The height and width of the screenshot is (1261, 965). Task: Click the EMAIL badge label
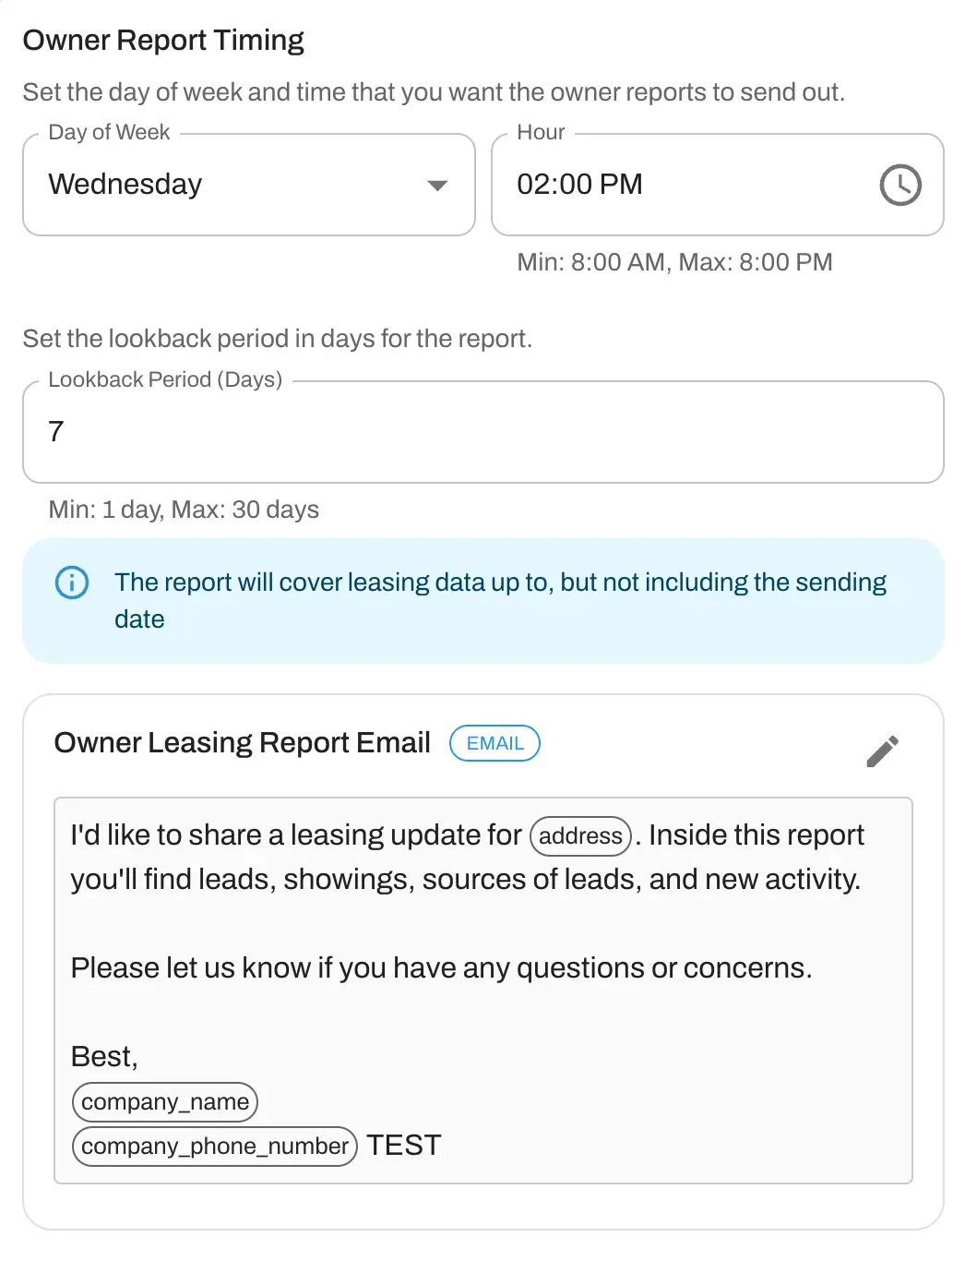(x=494, y=743)
